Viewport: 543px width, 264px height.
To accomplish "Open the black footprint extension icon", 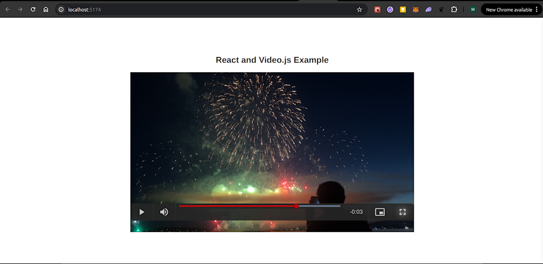I will click(441, 10).
